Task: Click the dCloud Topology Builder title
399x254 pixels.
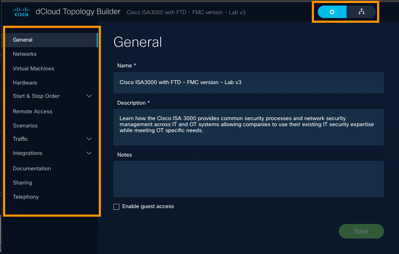Action: [x=78, y=12]
